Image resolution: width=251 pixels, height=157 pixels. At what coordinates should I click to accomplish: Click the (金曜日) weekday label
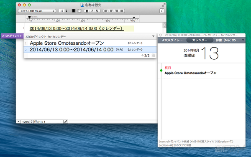coord(190,56)
